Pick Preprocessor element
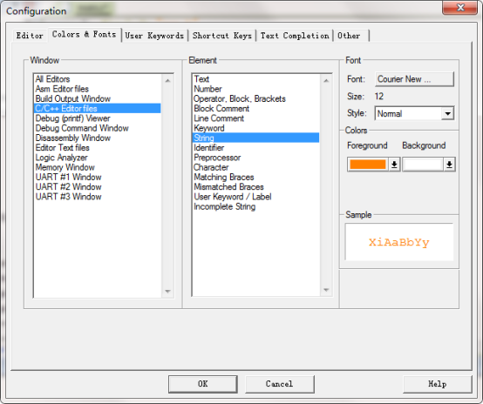This screenshot has width=483, height=404. pyautogui.click(x=255, y=158)
